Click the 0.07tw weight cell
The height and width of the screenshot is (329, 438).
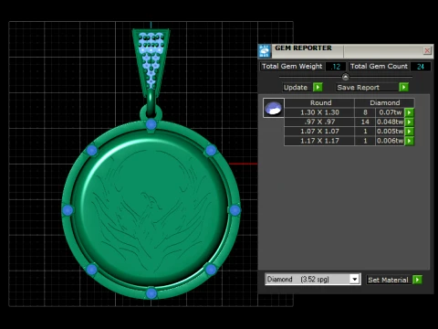click(x=391, y=112)
